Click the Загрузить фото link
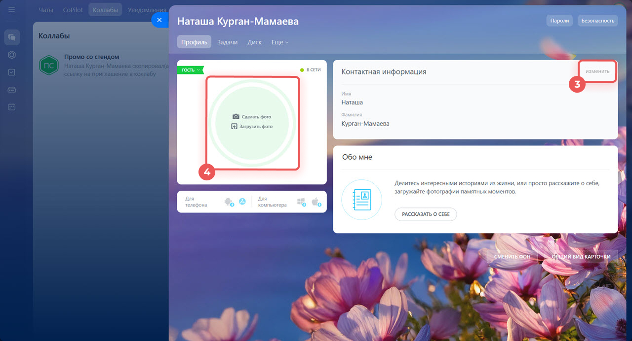This screenshot has height=341, width=632. [x=257, y=127]
